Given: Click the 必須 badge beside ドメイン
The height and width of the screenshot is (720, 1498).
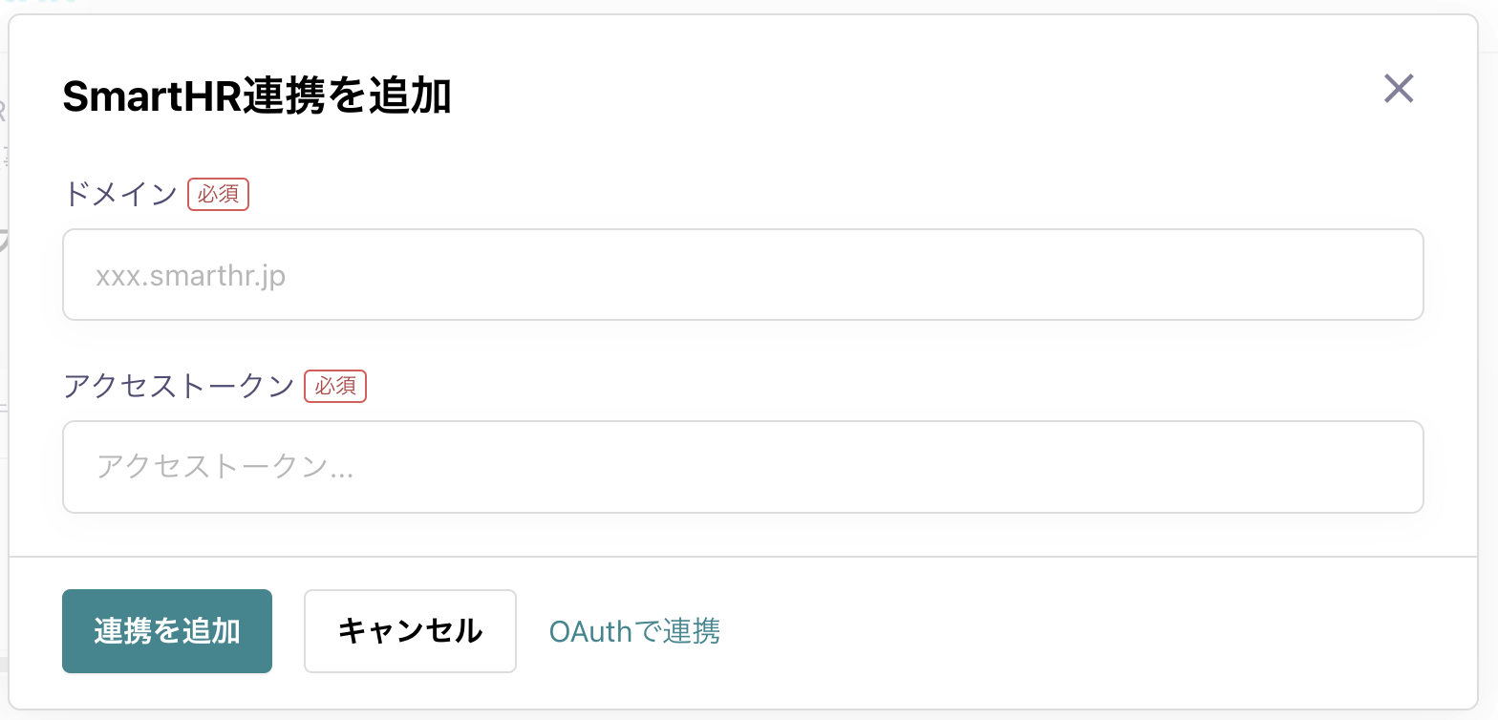Looking at the screenshot, I should click(x=219, y=194).
